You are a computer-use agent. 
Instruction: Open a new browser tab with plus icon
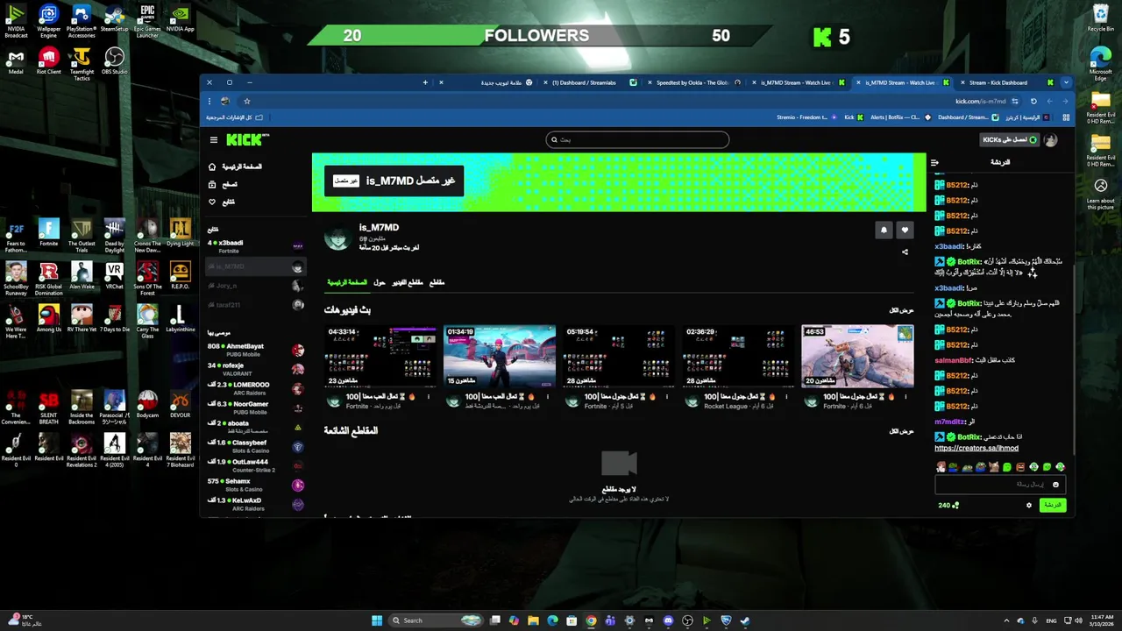pos(425,82)
